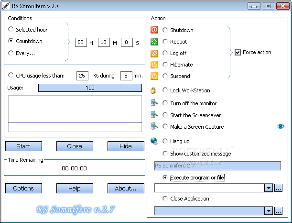Click the Execute program path field
Viewport: 292px width, 223px height.
point(209,188)
